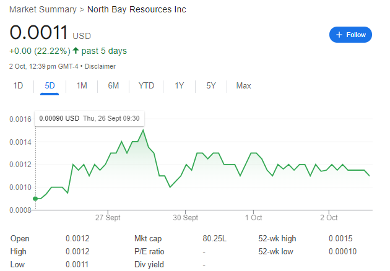Click the 1 Oct axis label
The height and width of the screenshot is (271, 390).
point(253,218)
